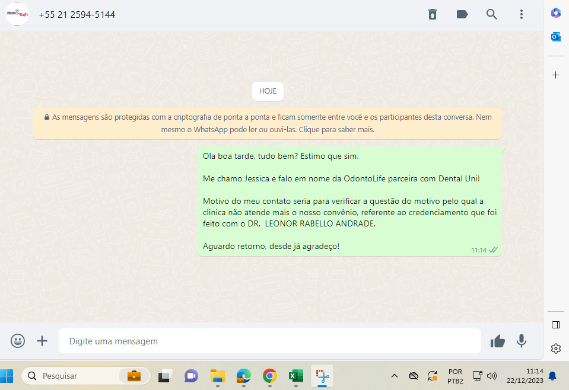Click the briefcase icon in search box
Image resolution: width=569 pixels, height=390 pixels.
(134, 376)
